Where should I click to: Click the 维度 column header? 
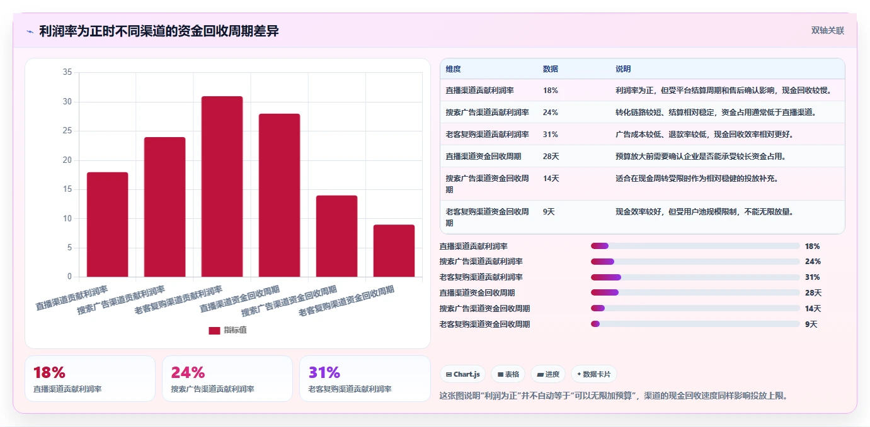pos(453,69)
